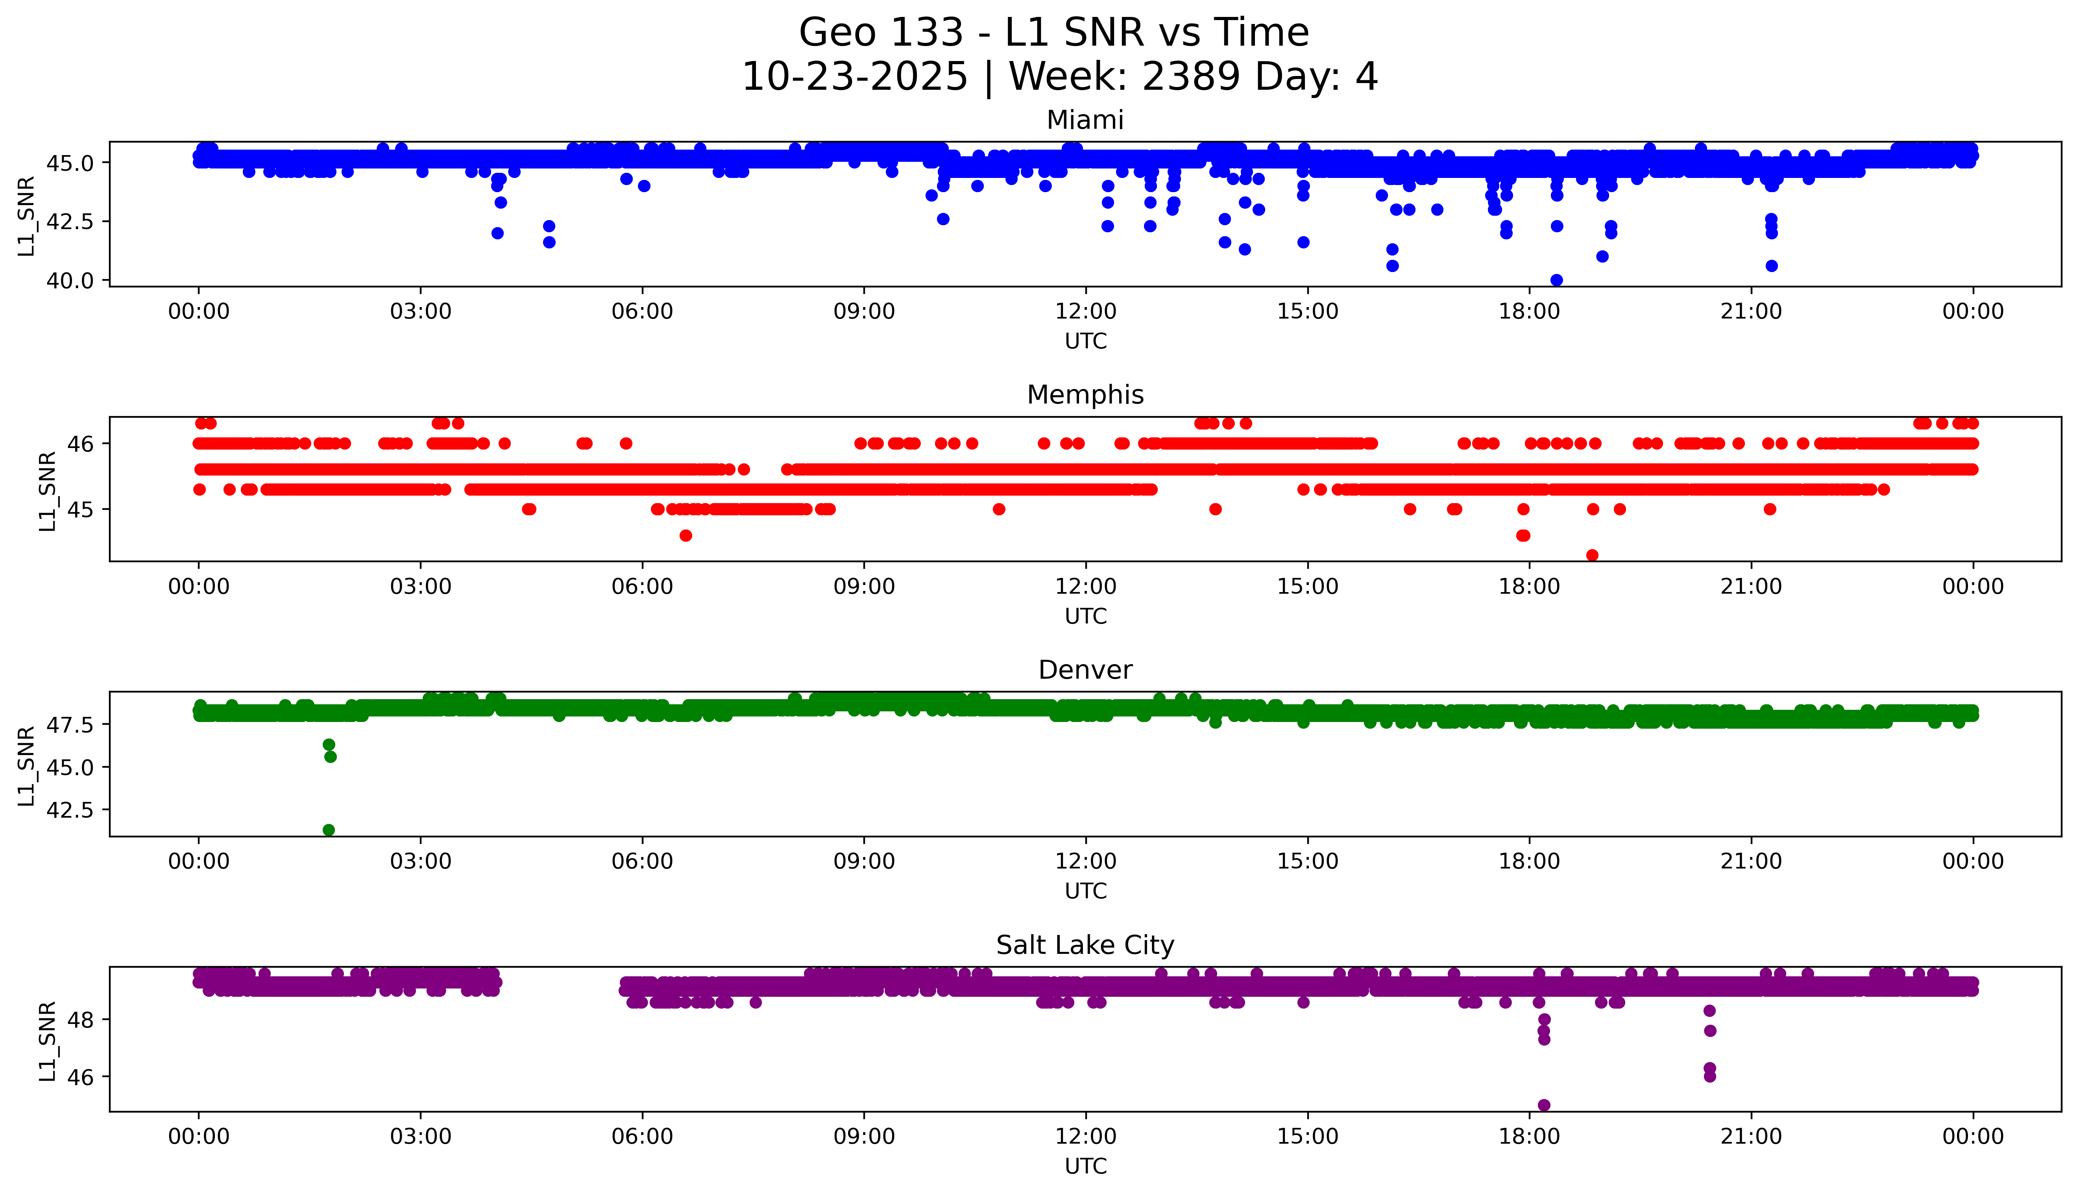The image size is (2077, 1194).
Task: Click the 03:00 tick label under Memphis plot
Action: coord(421,586)
